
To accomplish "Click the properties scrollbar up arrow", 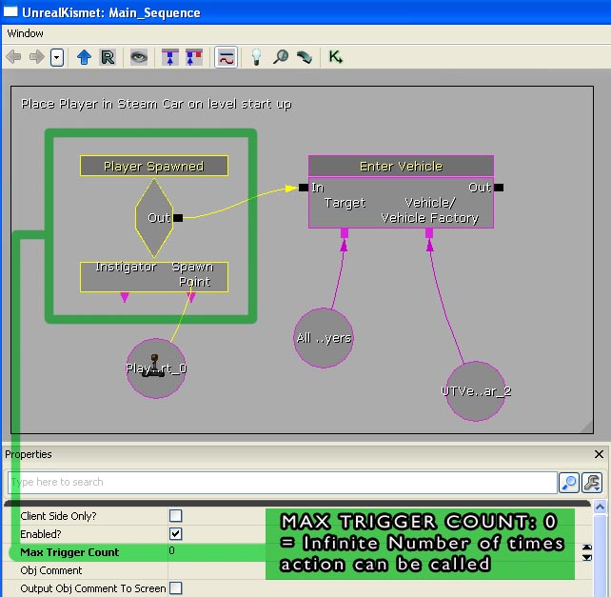I will pos(601,507).
